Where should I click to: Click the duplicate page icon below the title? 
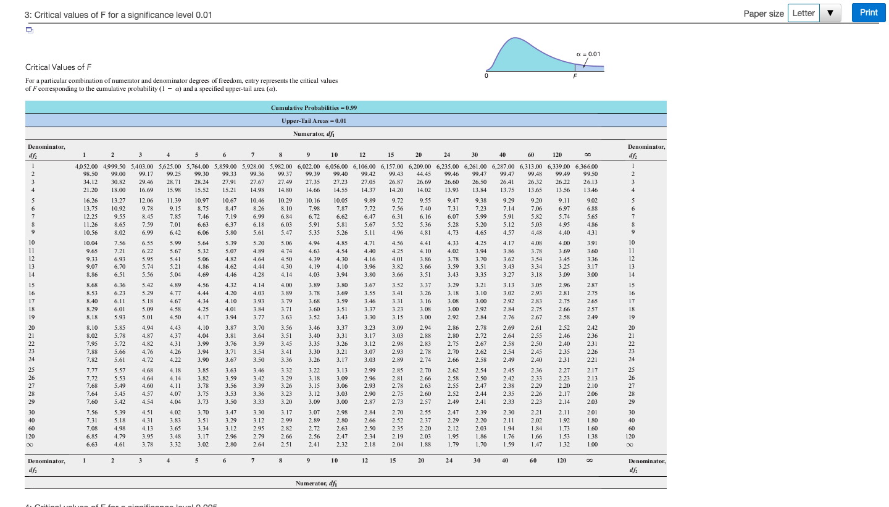(x=28, y=30)
